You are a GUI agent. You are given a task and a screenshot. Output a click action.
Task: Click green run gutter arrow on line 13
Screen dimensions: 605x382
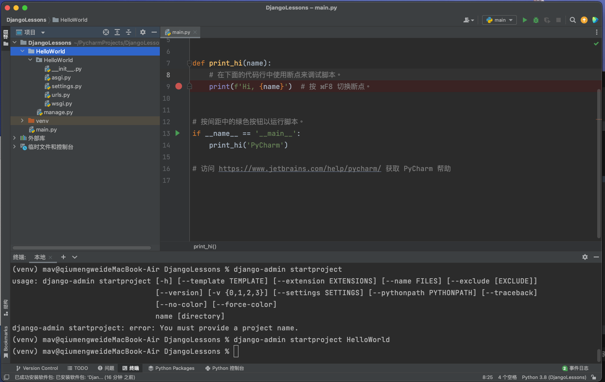(178, 133)
